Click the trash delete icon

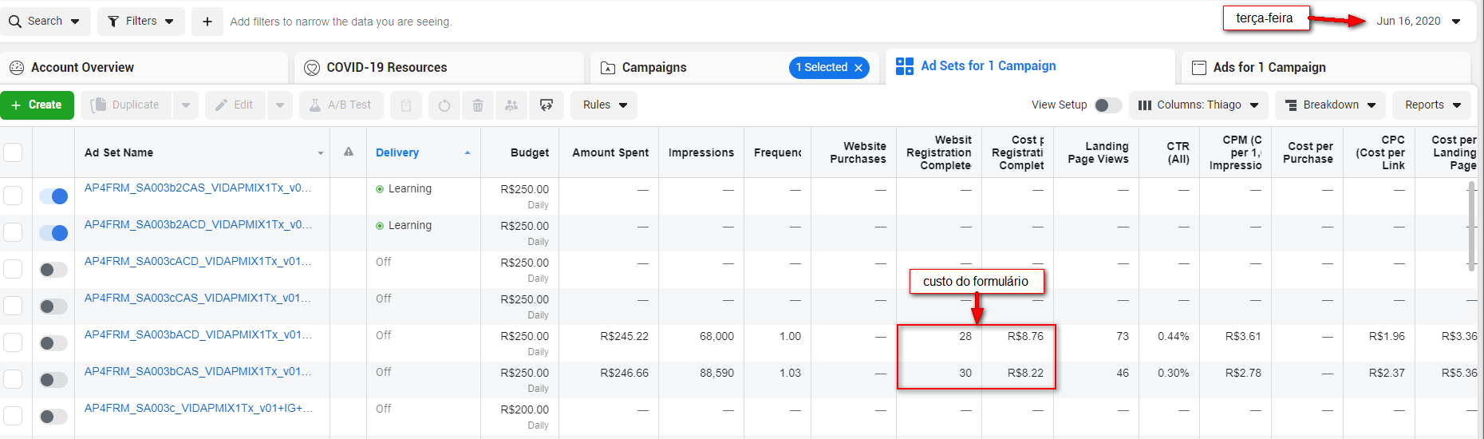(x=478, y=105)
